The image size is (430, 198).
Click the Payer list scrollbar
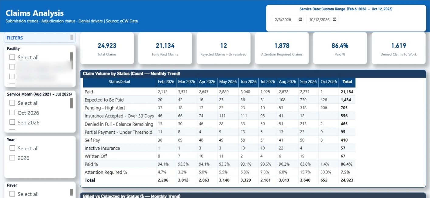pyautogui.click(x=71, y=192)
